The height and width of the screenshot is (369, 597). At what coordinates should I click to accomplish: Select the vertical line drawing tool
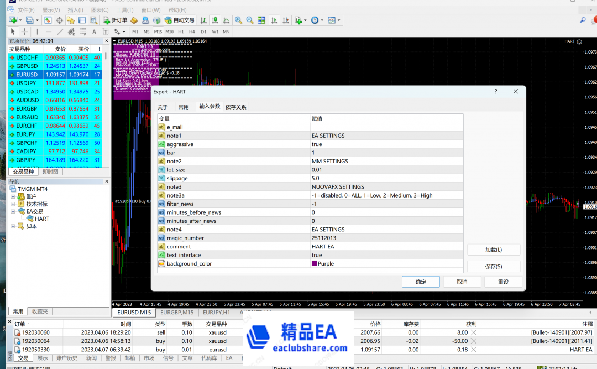coord(38,32)
